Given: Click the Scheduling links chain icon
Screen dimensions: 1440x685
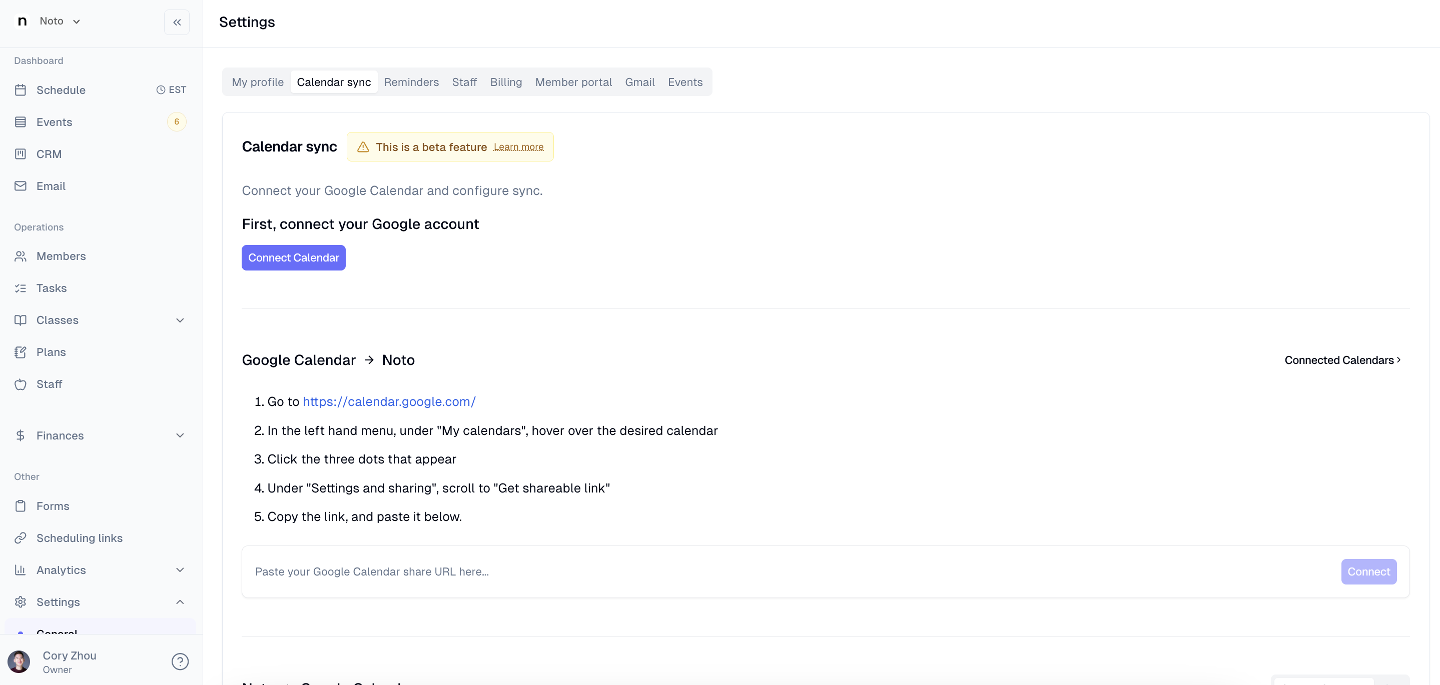Looking at the screenshot, I should [21, 538].
